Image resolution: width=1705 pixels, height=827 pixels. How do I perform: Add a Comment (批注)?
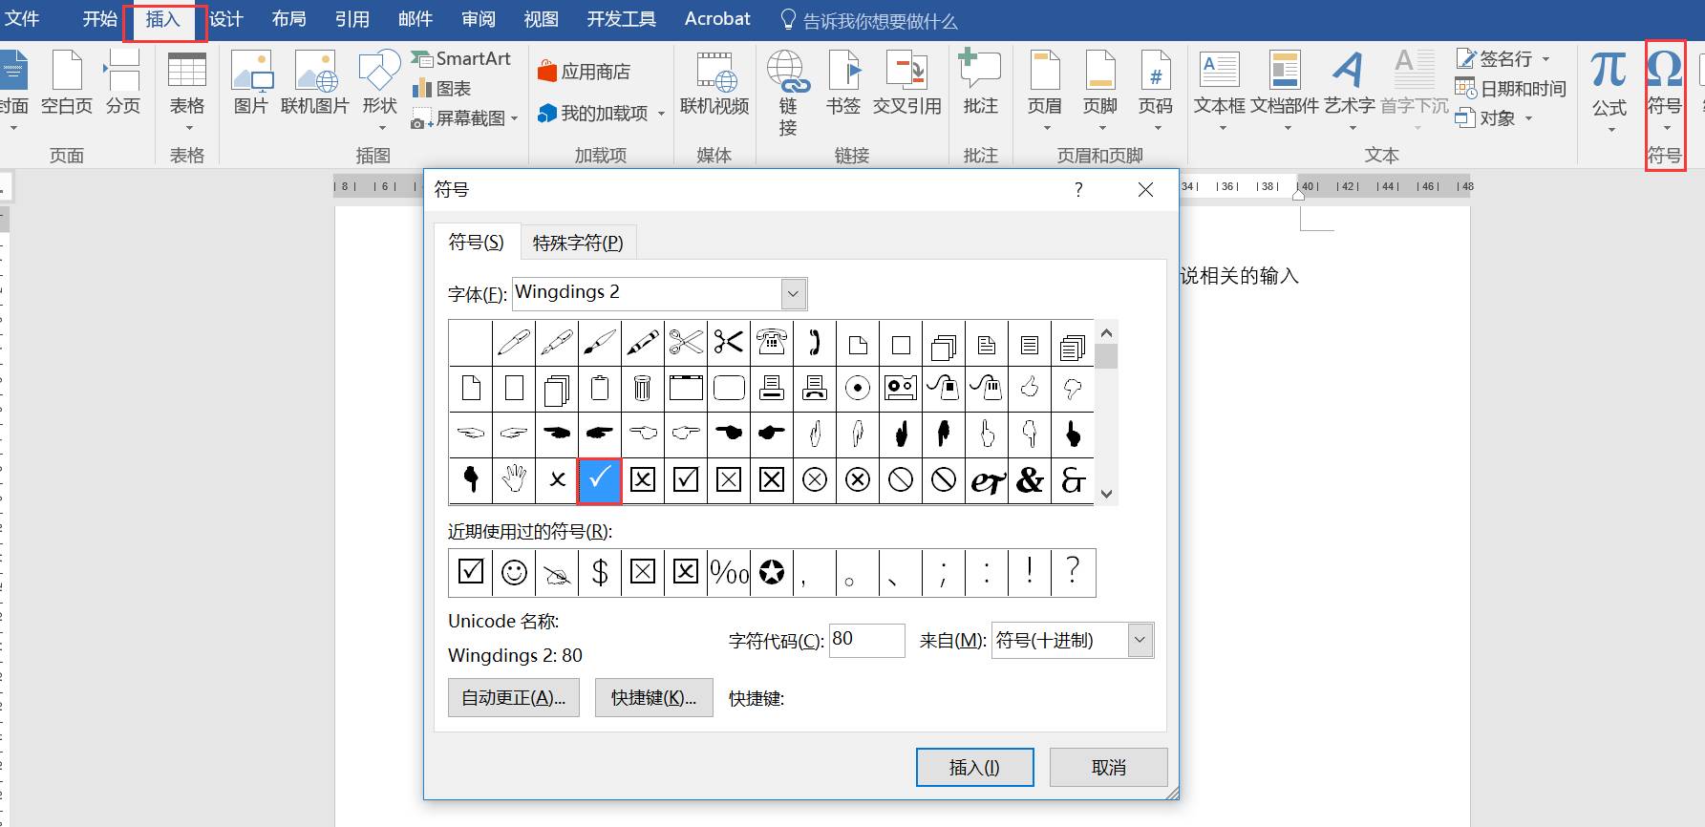pyautogui.click(x=980, y=84)
